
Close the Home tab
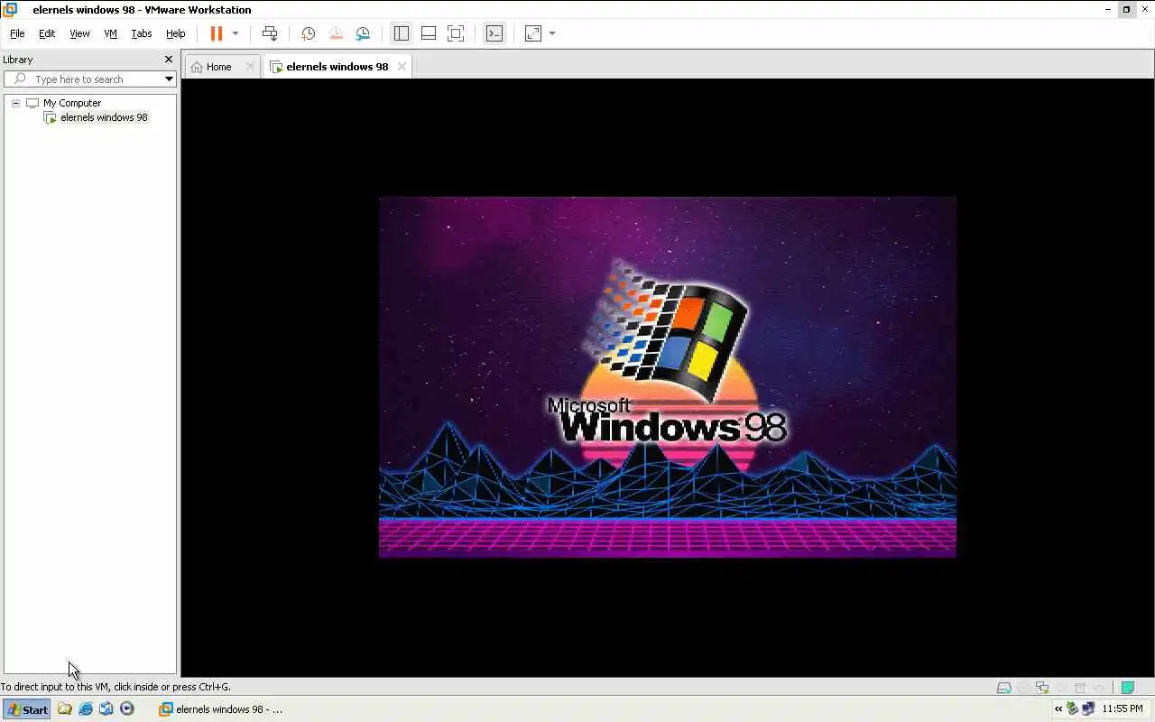[x=250, y=67]
